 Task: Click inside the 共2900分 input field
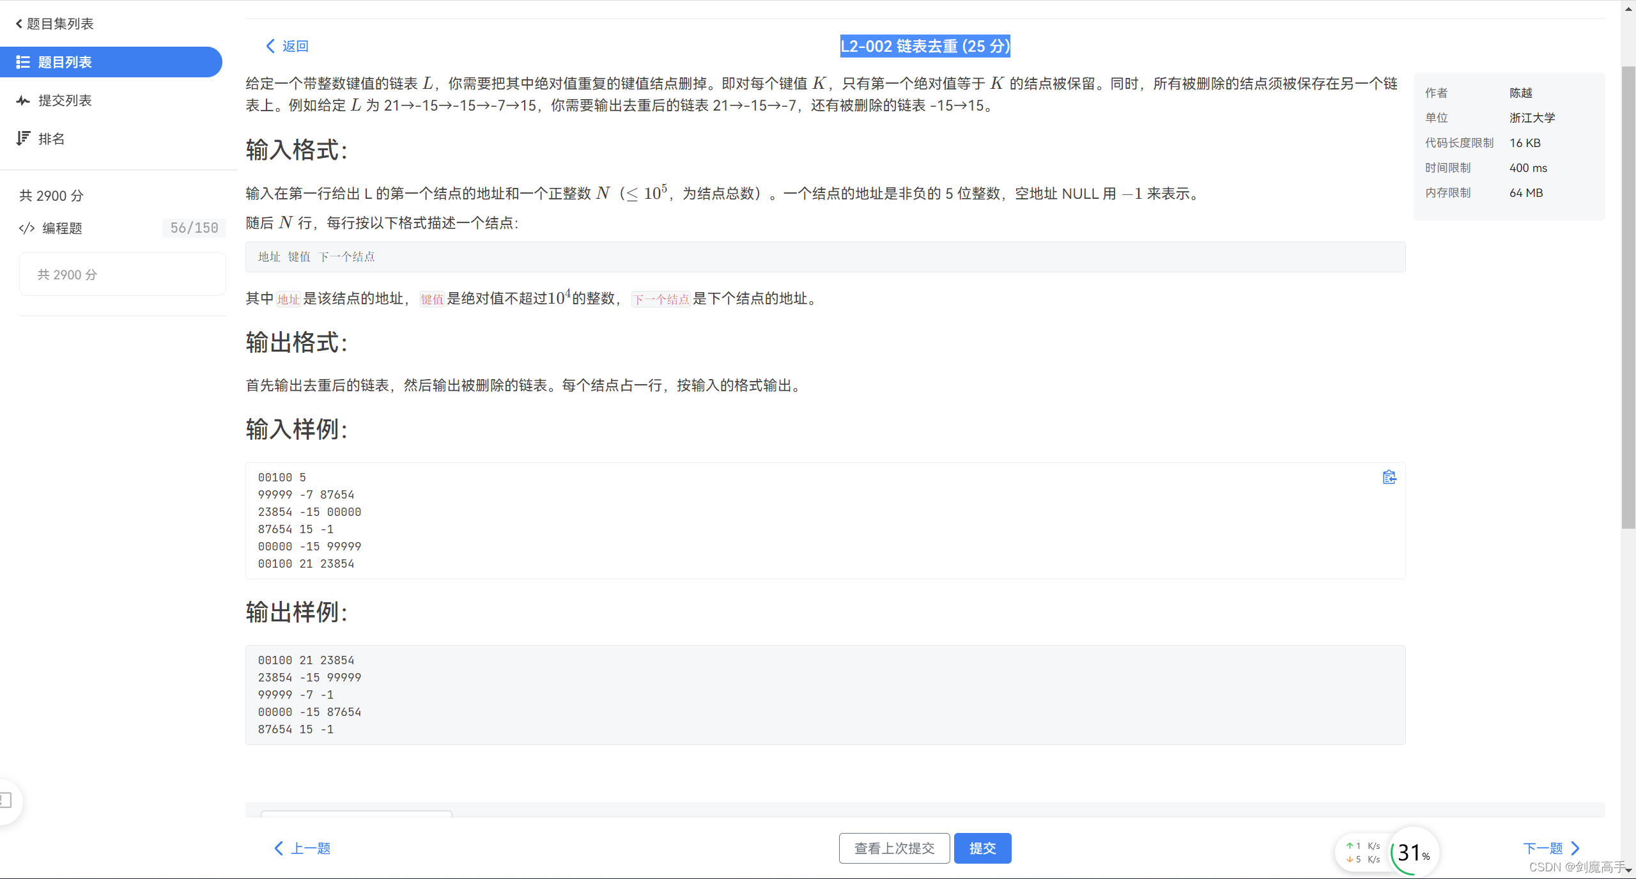point(122,274)
